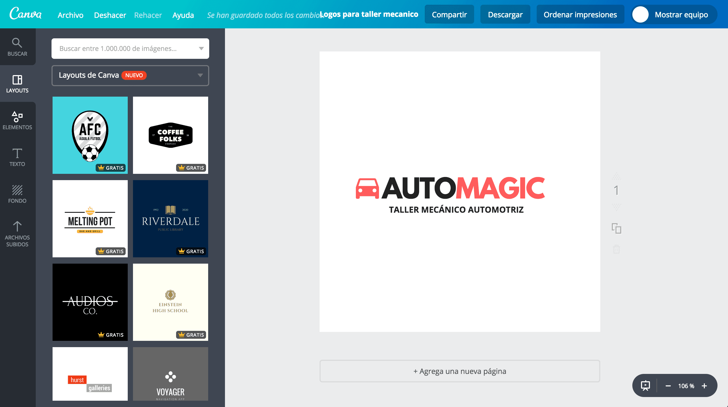Click the Compartir button
The image size is (728, 407).
tap(449, 14)
